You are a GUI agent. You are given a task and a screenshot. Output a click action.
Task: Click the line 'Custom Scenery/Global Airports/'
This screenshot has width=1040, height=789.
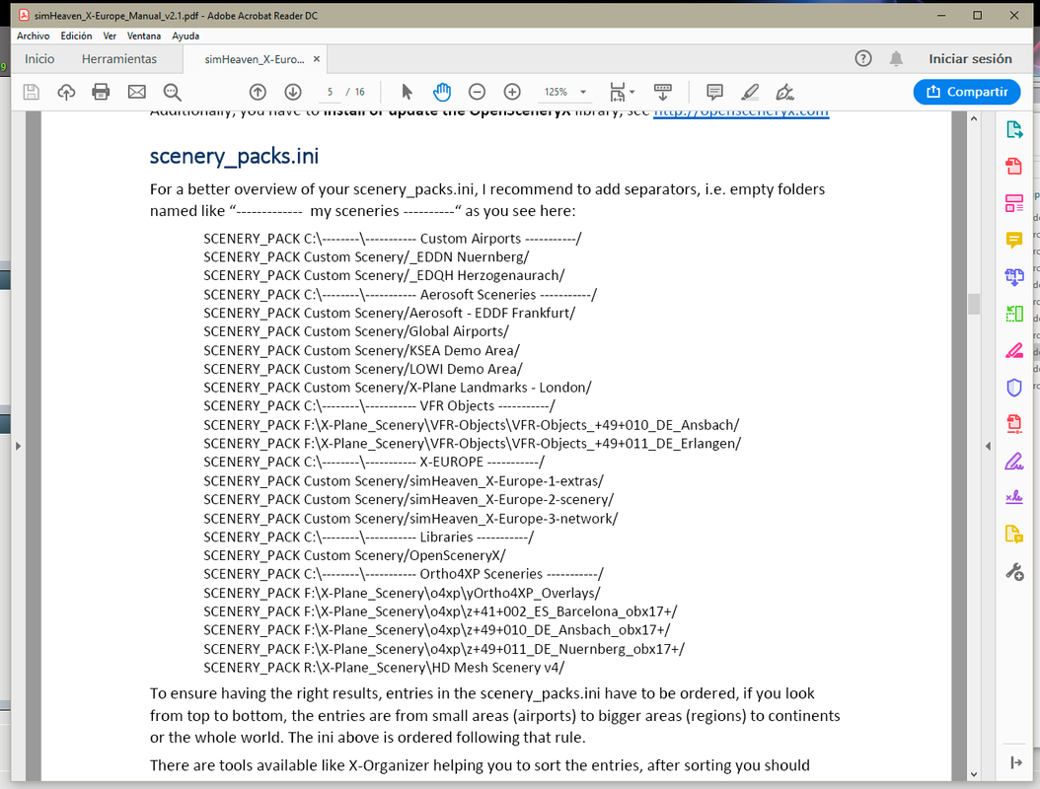tap(356, 331)
